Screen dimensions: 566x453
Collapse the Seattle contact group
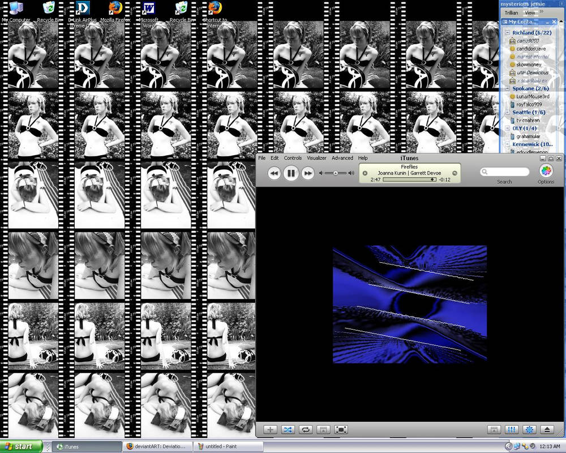click(x=507, y=112)
